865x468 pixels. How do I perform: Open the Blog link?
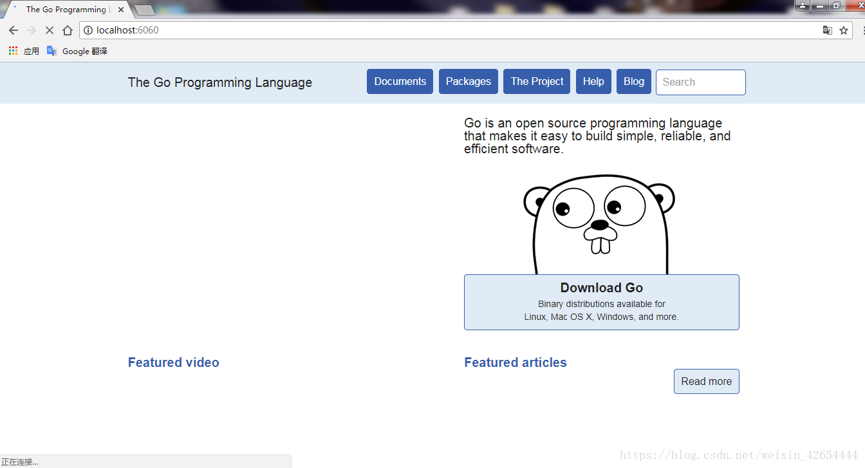coord(634,82)
